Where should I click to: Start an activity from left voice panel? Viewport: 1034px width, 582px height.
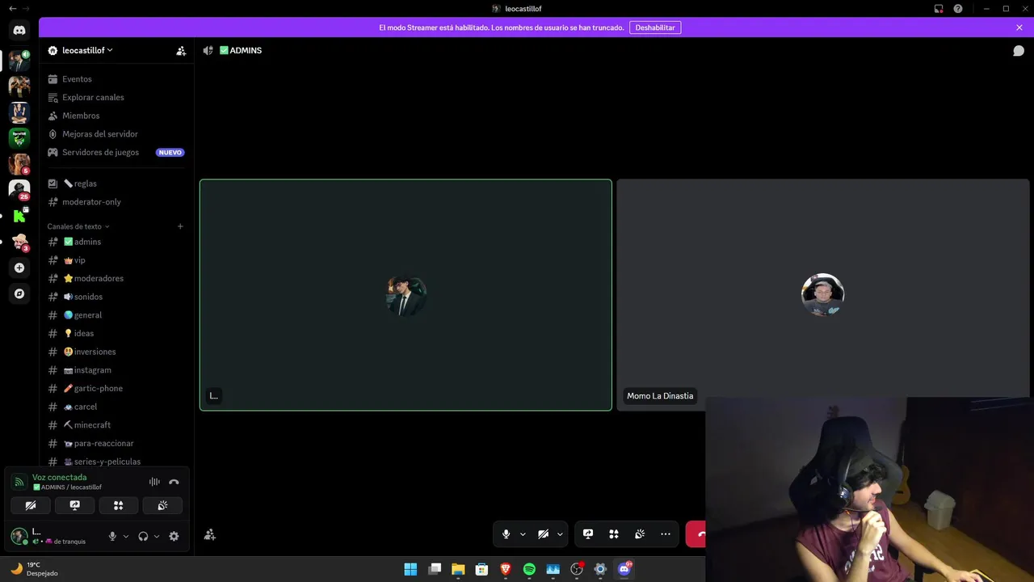[x=118, y=505]
